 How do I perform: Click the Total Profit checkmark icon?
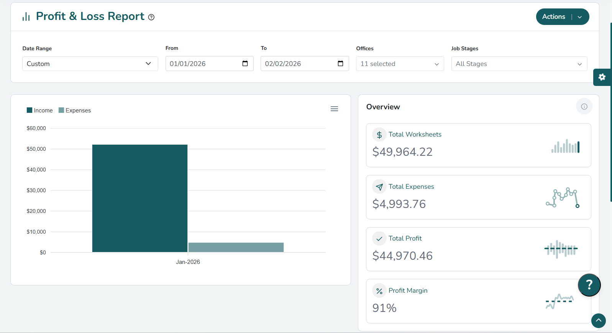(x=379, y=239)
